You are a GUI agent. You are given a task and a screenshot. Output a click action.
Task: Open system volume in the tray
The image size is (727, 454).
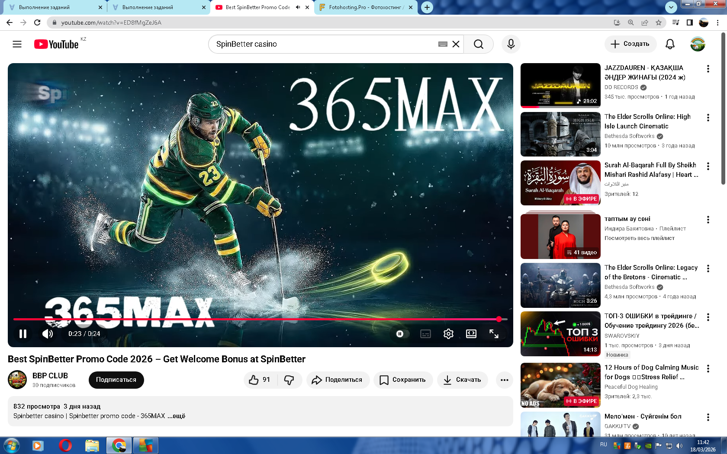(679, 446)
